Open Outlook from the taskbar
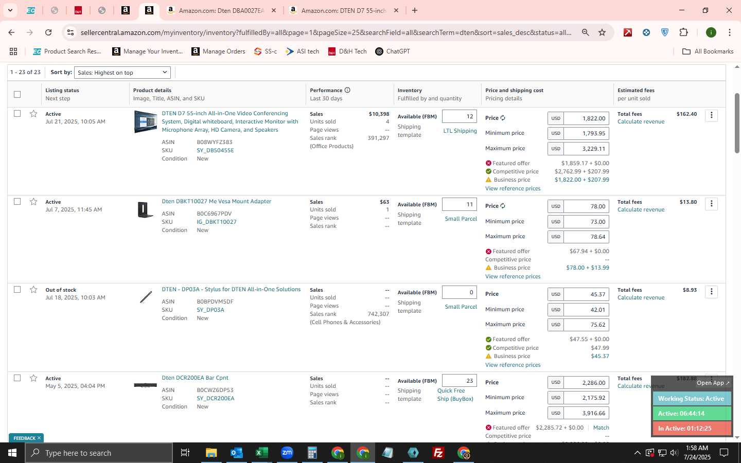Image resolution: width=741 pixels, height=463 pixels. coord(236,453)
